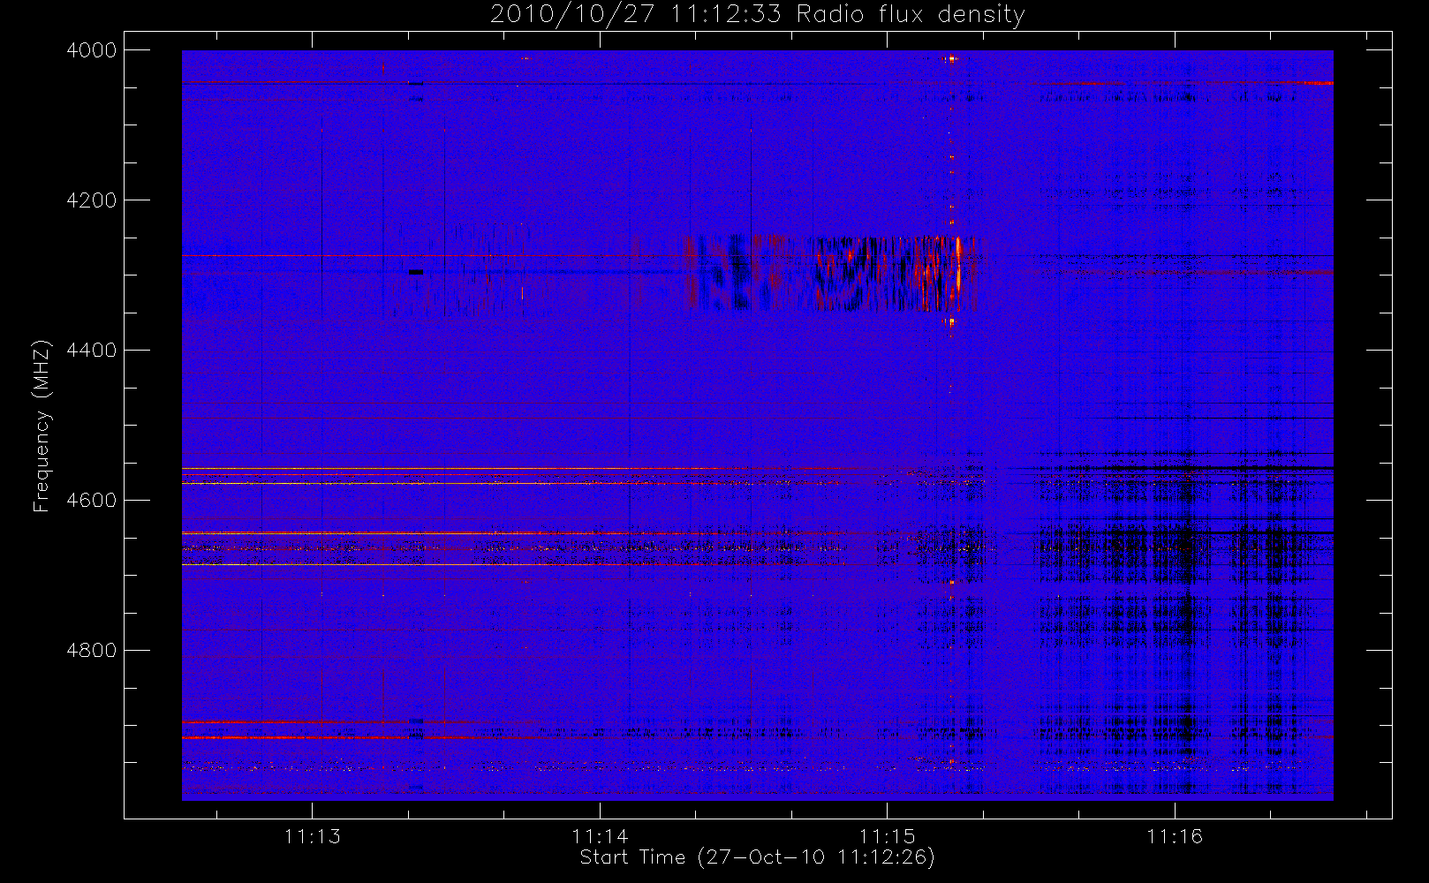Viewport: 1429px width, 883px height.
Task: Click the 'Start Time (27-Oct-10 11:12:26)' axis label
Action: 757,857
